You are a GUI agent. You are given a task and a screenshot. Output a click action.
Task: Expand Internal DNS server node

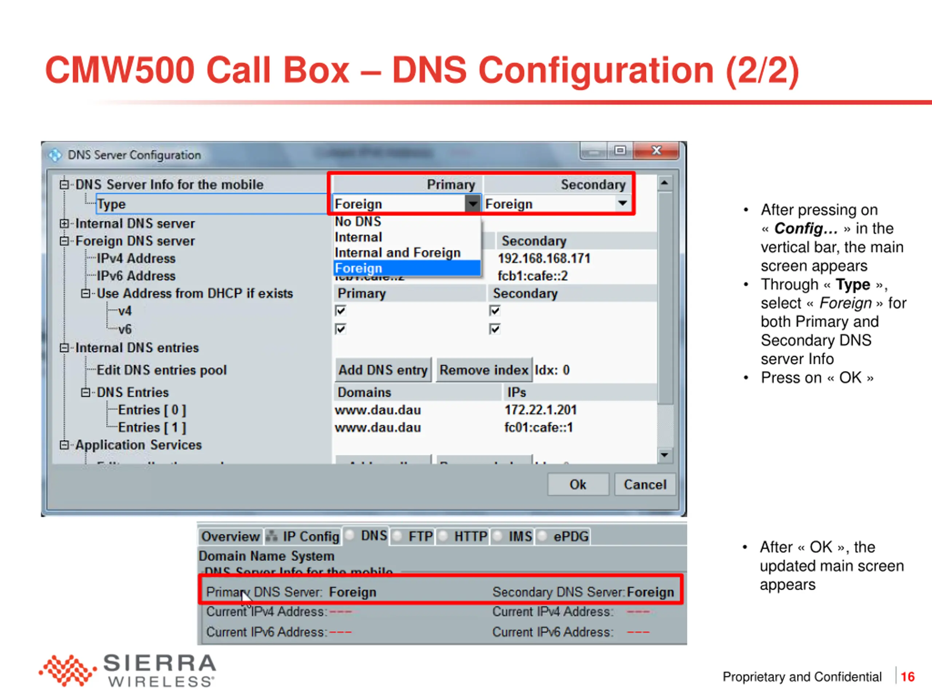64,223
